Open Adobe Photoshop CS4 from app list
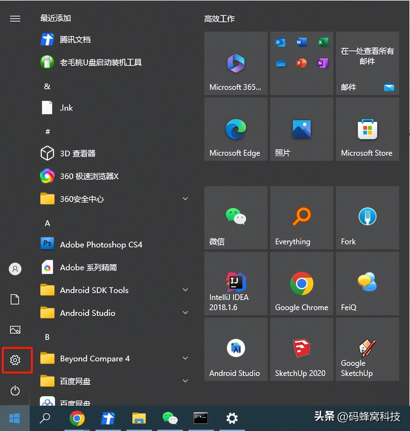This screenshot has width=410, height=431. click(x=101, y=244)
